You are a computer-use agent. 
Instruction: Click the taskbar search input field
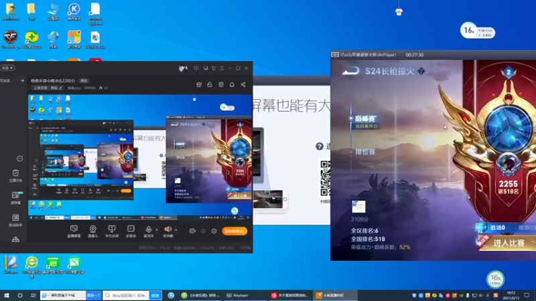click(x=126, y=295)
